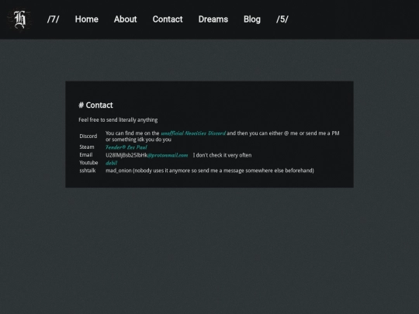419x314 pixels.
Task: Click the protonmail.com email link
Action: click(168, 155)
